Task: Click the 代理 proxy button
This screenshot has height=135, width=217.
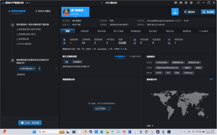Action: (x=177, y=73)
